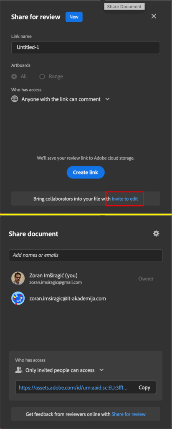
Task: Click the assets.adobe.com URL text
Action: point(73,388)
